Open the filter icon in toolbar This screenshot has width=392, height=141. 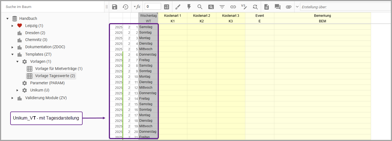tap(222, 7)
